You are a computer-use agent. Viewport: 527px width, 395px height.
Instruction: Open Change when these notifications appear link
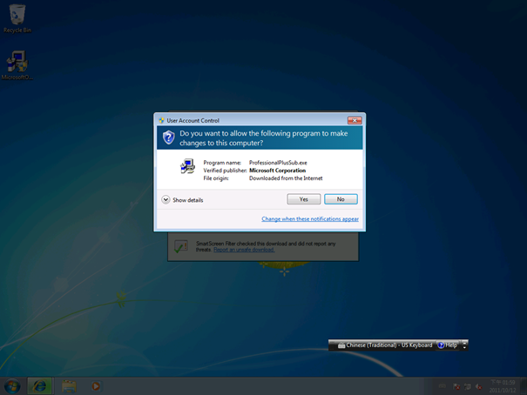coord(310,218)
